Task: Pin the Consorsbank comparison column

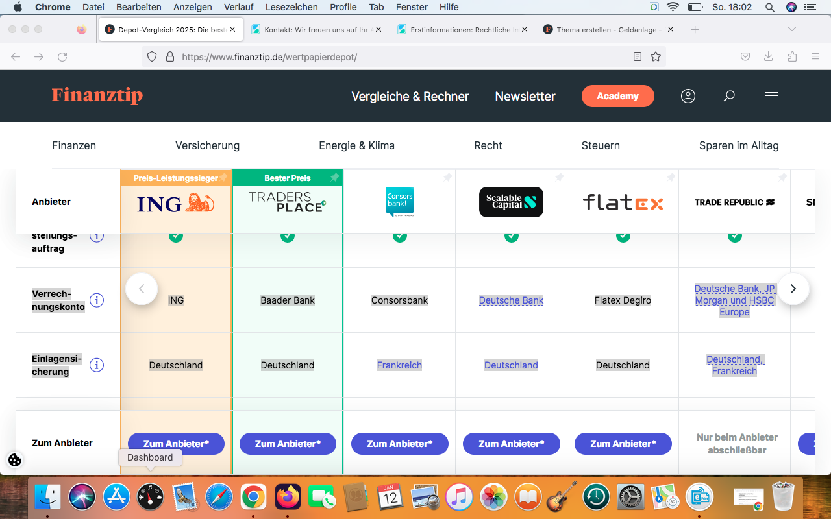Action: click(447, 177)
